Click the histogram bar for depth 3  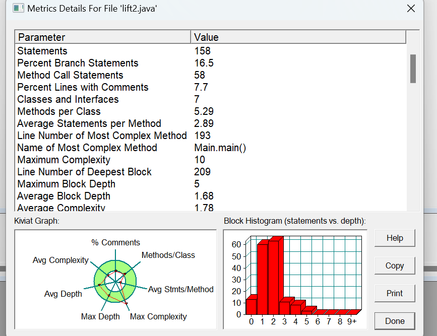coord(285,308)
